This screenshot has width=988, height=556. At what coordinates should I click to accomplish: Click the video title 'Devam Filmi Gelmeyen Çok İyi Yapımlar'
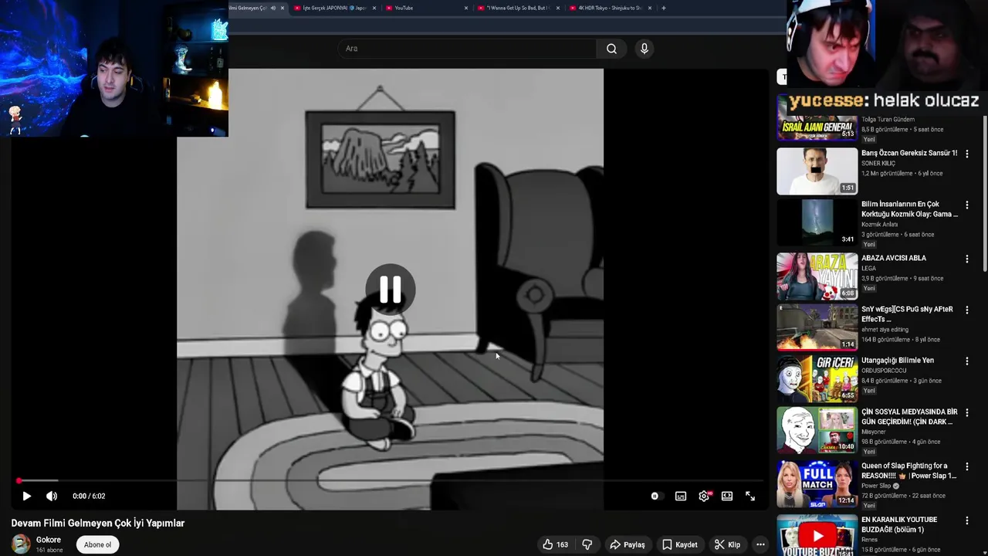[x=98, y=523]
